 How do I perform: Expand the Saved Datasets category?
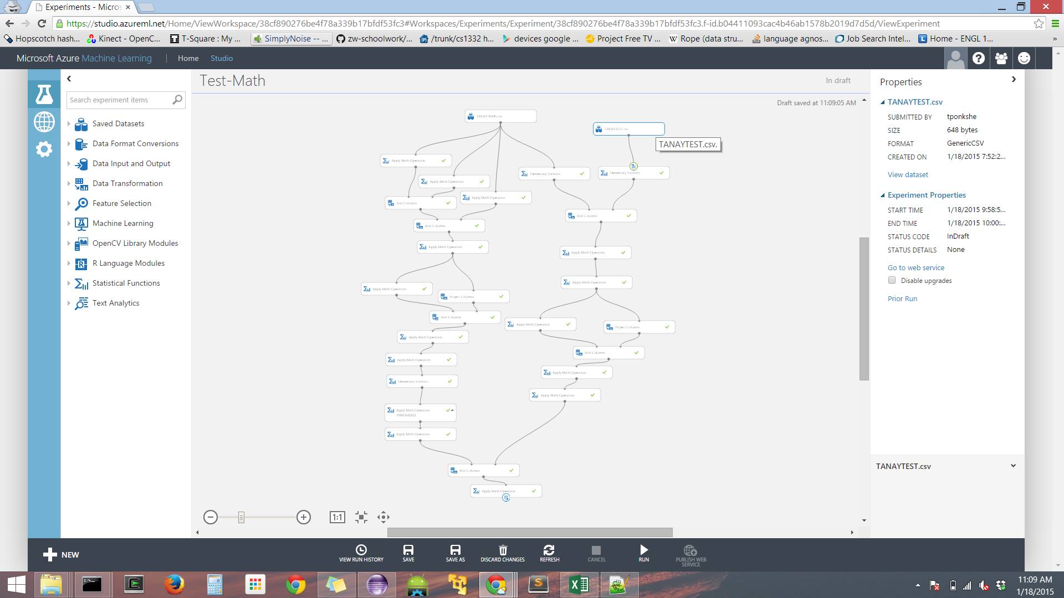(x=69, y=124)
